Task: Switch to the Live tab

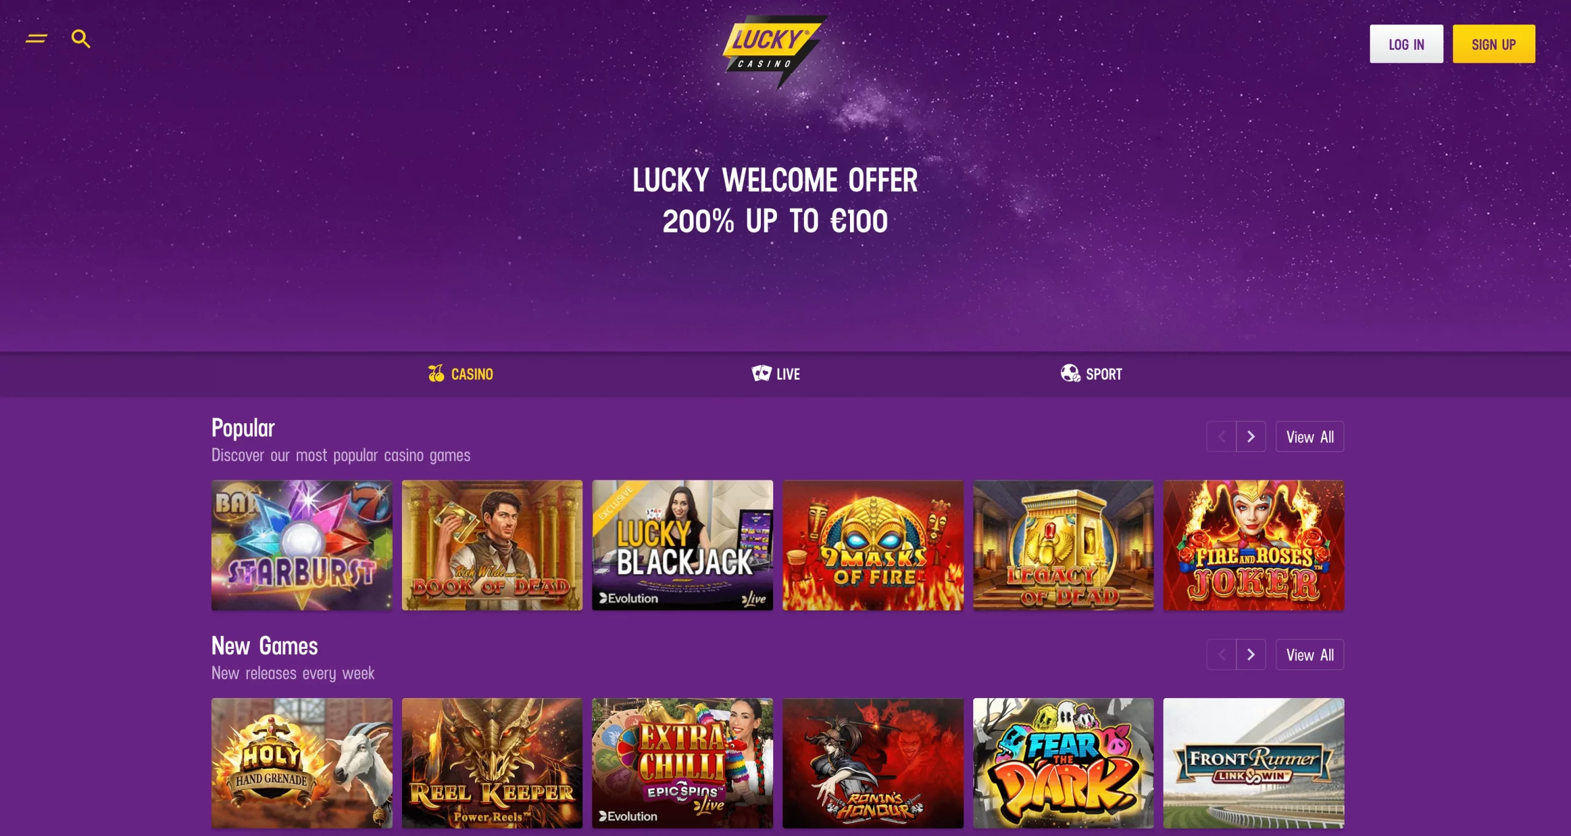Action: click(776, 374)
